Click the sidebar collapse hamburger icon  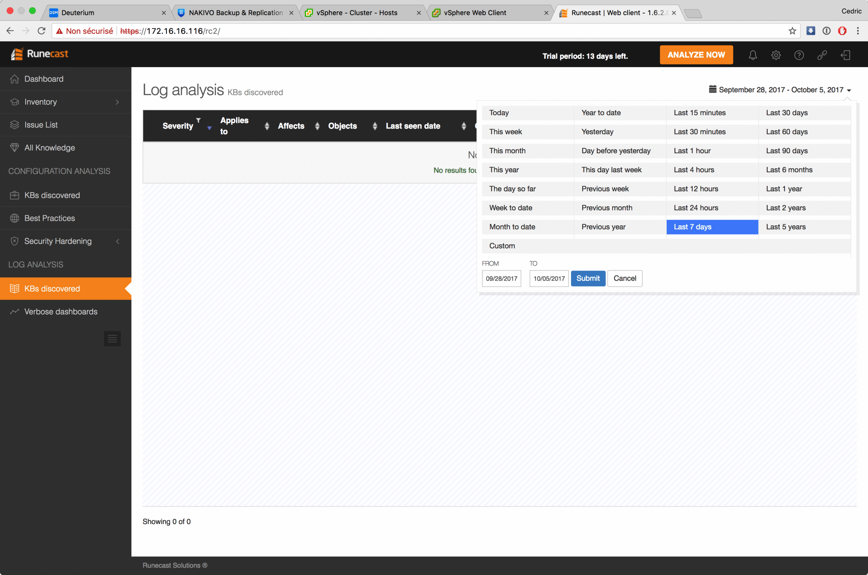[112, 338]
